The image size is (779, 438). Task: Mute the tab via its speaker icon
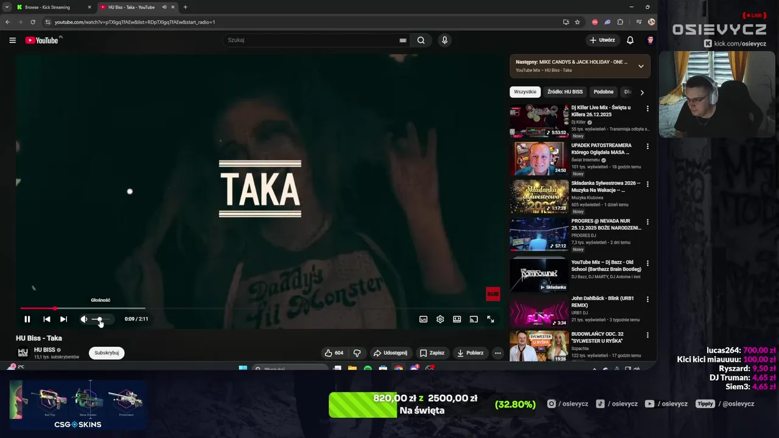(x=164, y=7)
